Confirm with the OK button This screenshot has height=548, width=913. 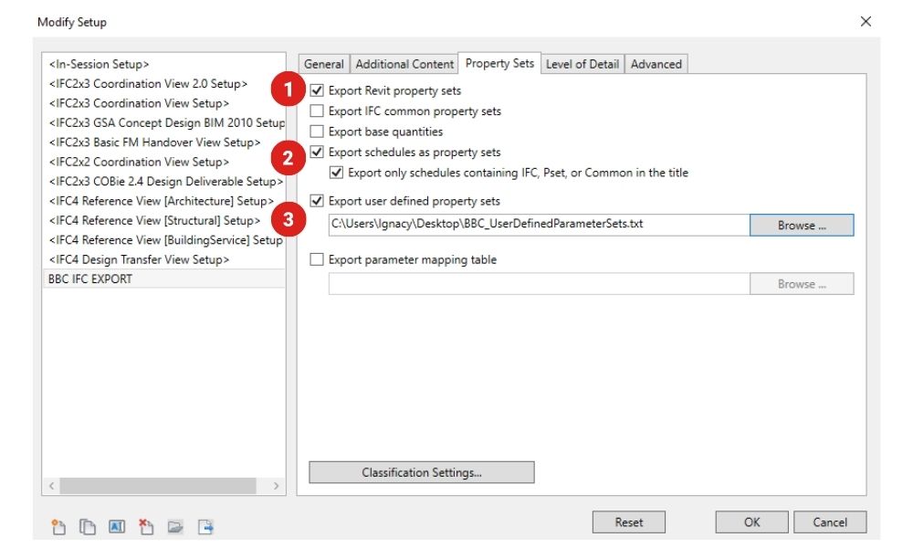(x=751, y=522)
